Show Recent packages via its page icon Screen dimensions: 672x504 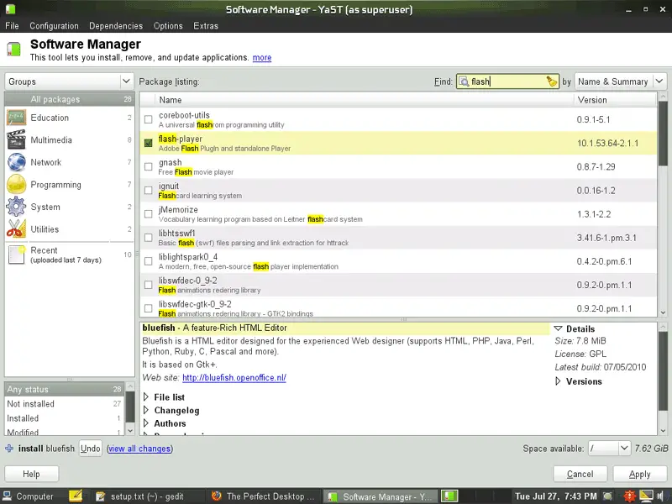click(16, 255)
